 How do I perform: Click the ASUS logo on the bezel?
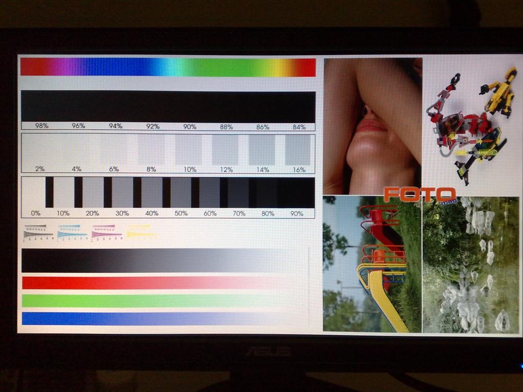point(261,352)
